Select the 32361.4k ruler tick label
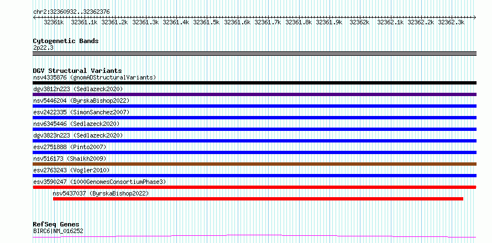This screenshot has height=243, width=492. pos(176,23)
